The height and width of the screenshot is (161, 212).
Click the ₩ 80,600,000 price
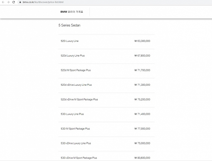click(x=142, y=158)
